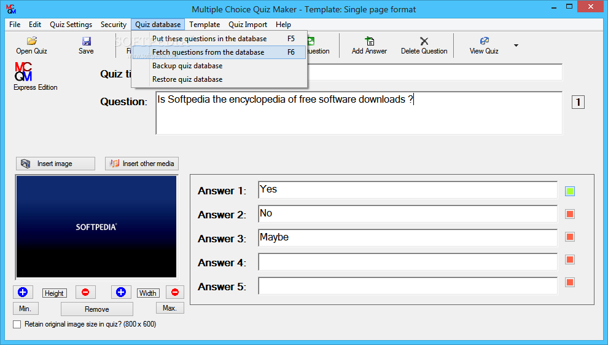Screen dimensions: 608x345
Task: Select Fetch questions from the database
Action: pos(219,52)
